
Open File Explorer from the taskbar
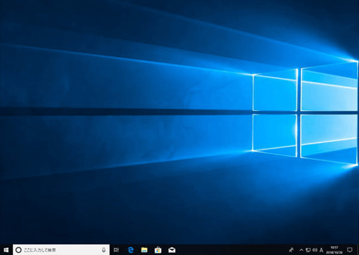click(144, 250)
